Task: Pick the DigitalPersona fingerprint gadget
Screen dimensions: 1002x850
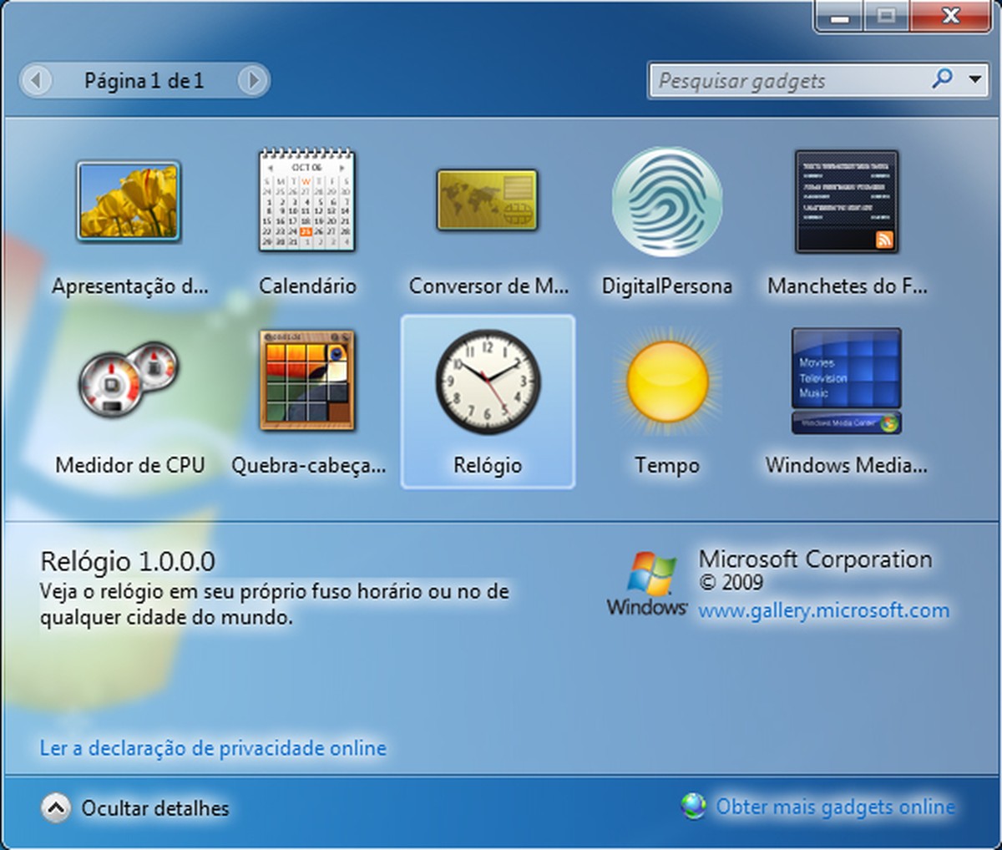Action: [x=666, y=201]
